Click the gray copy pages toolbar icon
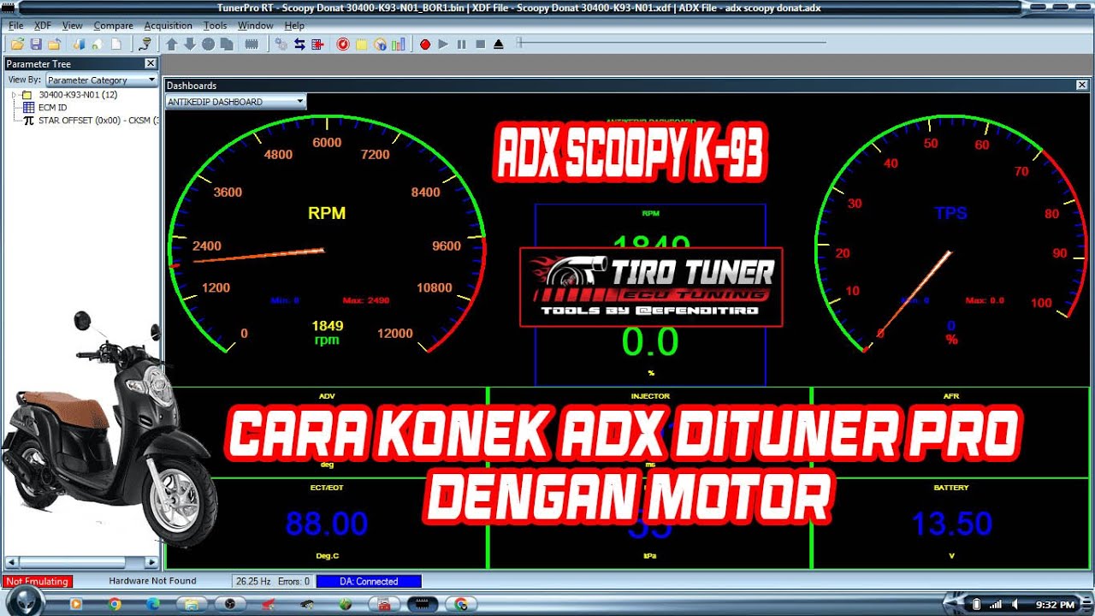 226,44
